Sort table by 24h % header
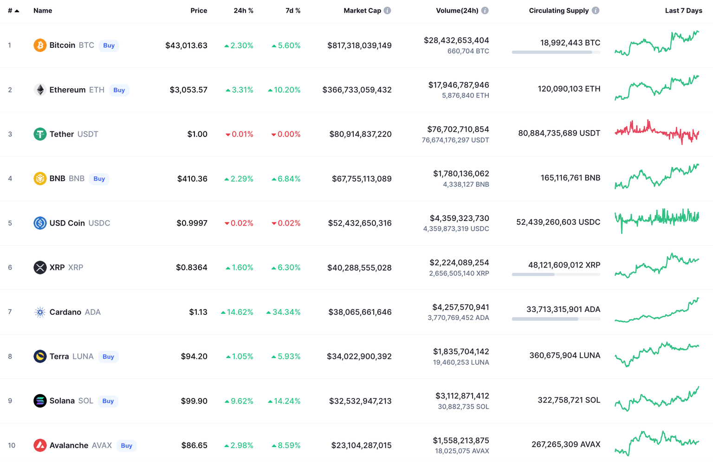 pyautogui.click(x=243, y=11)
